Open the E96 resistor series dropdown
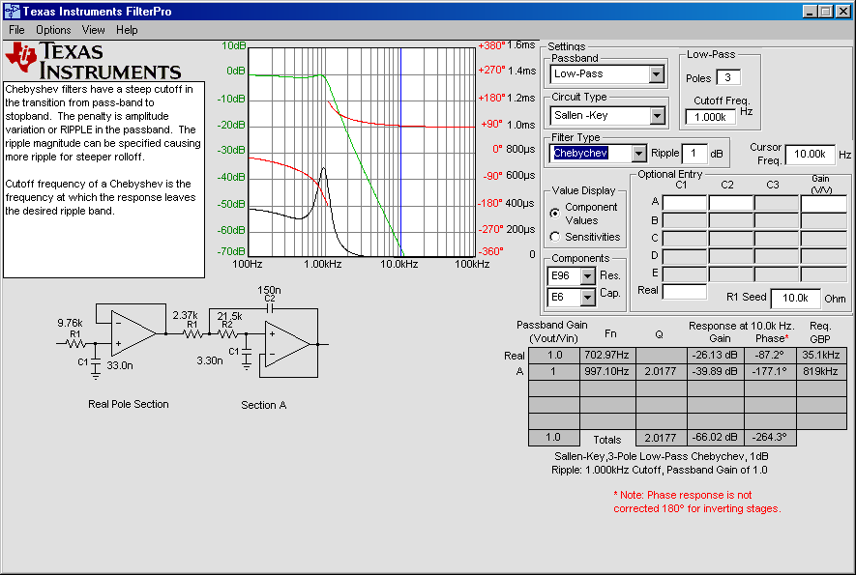The width and height of the screenshot is (856, 575). [587, 276]
